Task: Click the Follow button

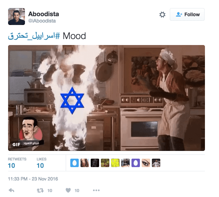Action: 187,14
